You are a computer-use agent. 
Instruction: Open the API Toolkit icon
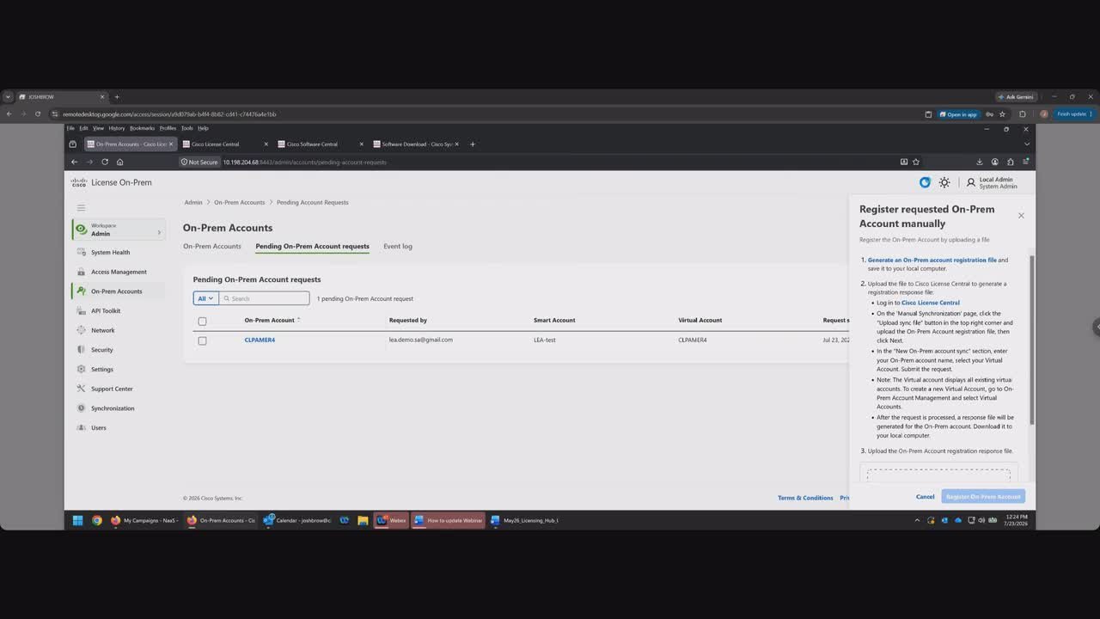click(82, 310)
